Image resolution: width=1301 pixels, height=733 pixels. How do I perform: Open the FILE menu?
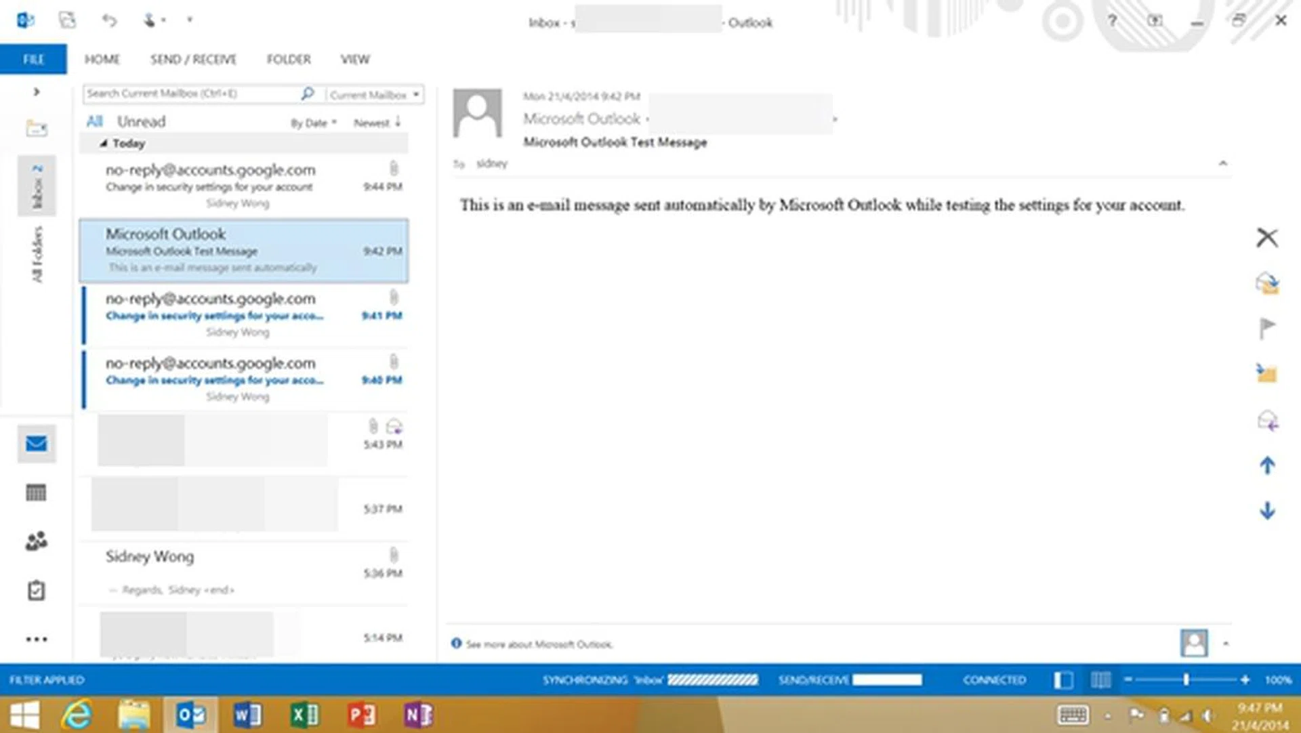click(x=33, y=59)
